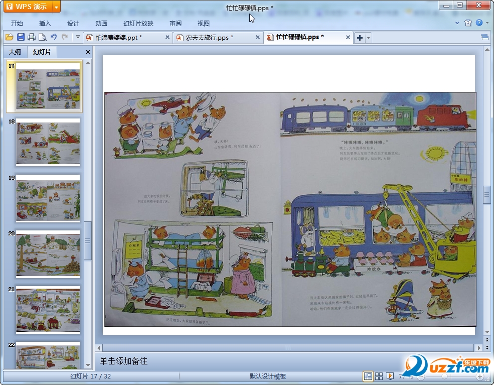
Task: Select slide 18 thumbnail
Action: (48, 142)
